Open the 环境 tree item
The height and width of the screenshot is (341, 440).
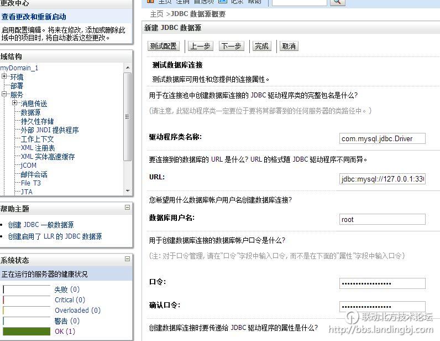[x=17, y=77]
